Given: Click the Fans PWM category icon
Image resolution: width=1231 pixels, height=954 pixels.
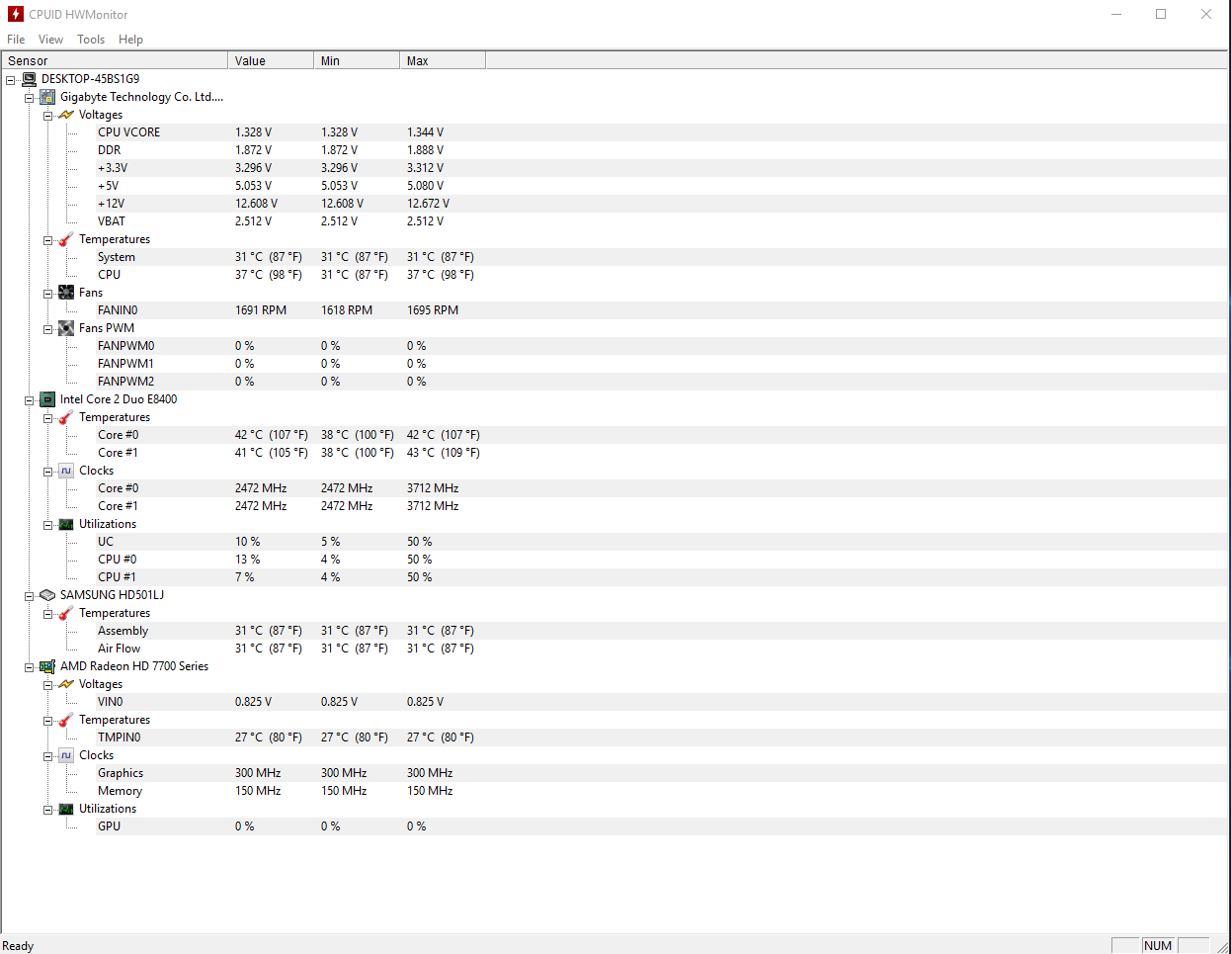Looking at the screenshot, I should [x=66, y=328].
